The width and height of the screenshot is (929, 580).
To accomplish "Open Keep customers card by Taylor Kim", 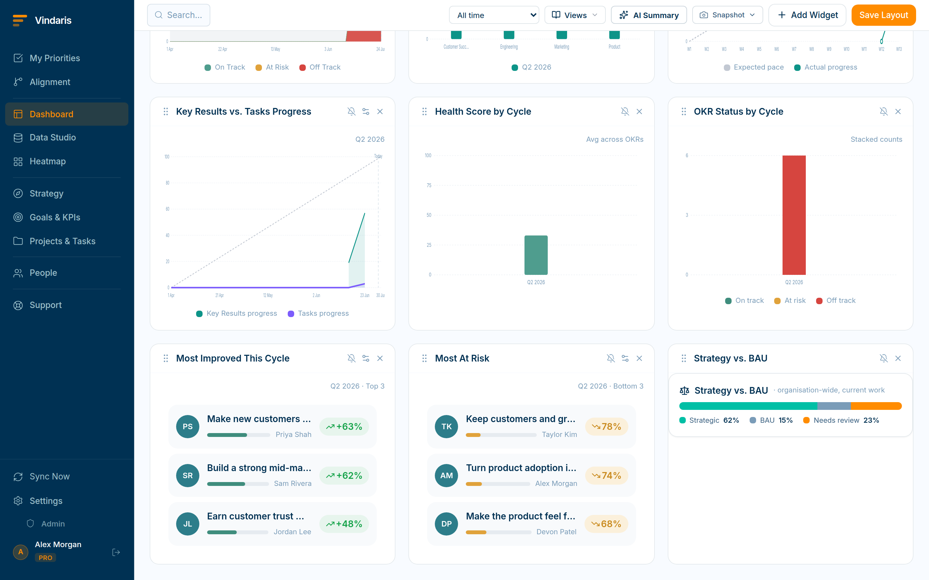I will click(531, 427).
